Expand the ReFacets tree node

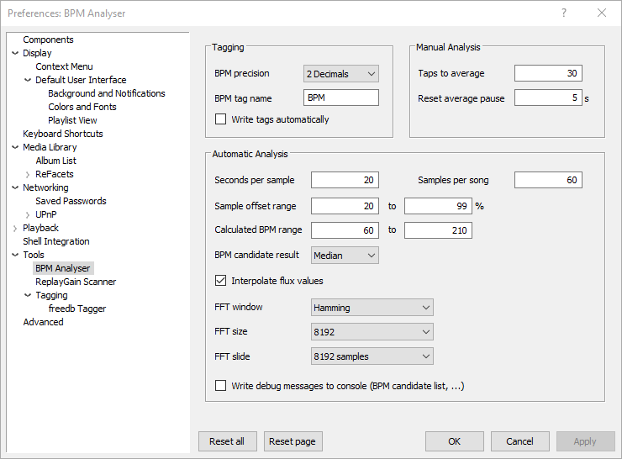pyautogui.click(x=28, y=174)
